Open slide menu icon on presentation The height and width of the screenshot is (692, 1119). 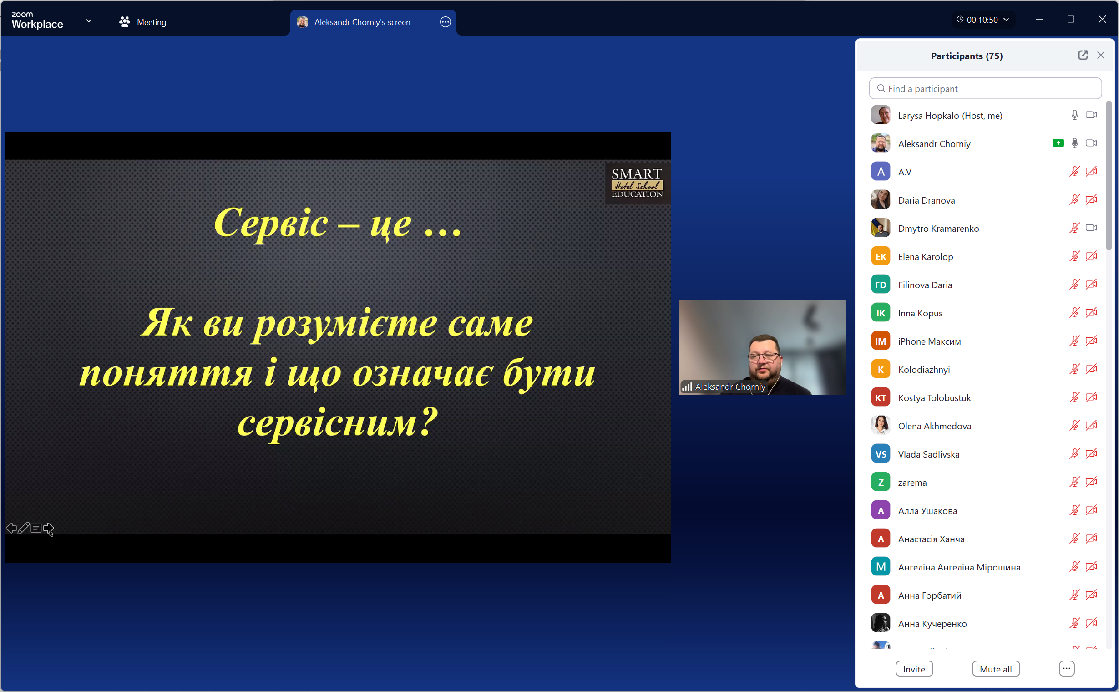(x=36, y=528)
